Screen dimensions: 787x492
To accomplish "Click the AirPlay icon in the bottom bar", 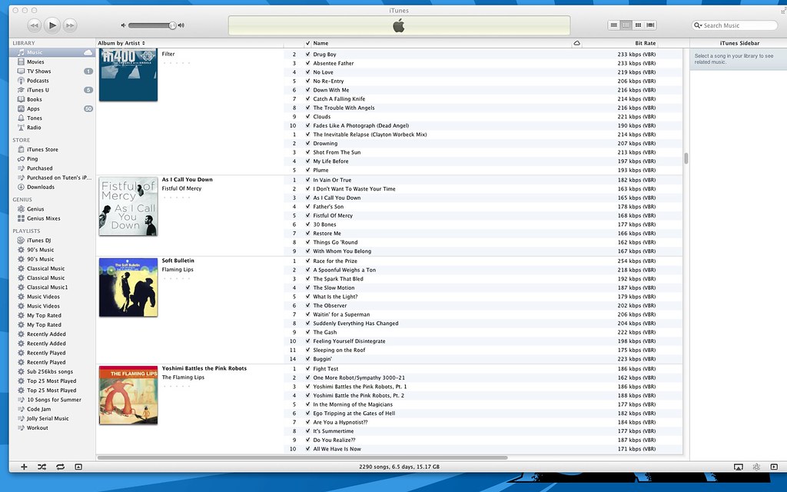I will pos(739,467).
